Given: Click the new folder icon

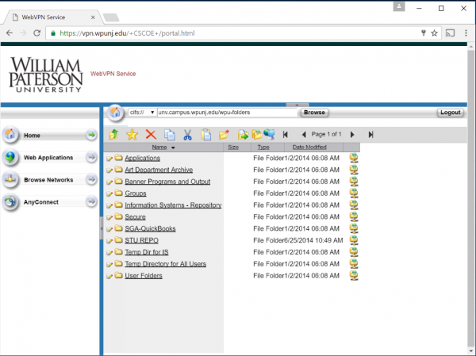Looking at the screenshot, I should (x=225, y=135).
